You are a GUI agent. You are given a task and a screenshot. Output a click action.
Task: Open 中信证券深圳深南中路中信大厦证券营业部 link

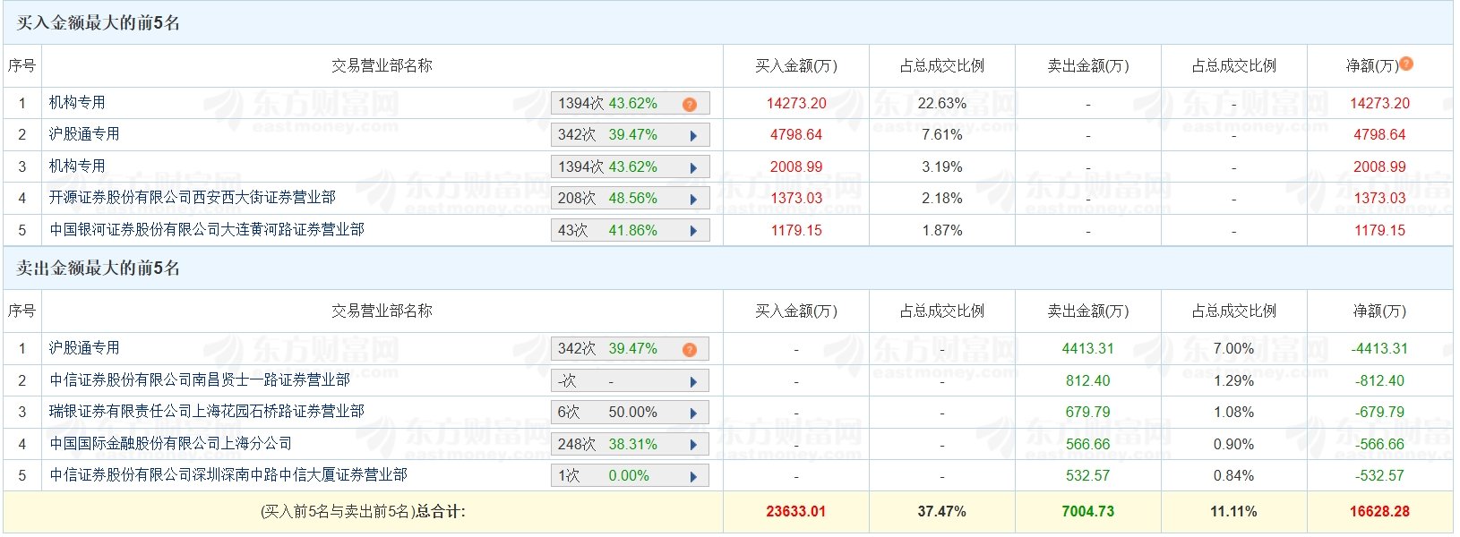pos(228,475)
